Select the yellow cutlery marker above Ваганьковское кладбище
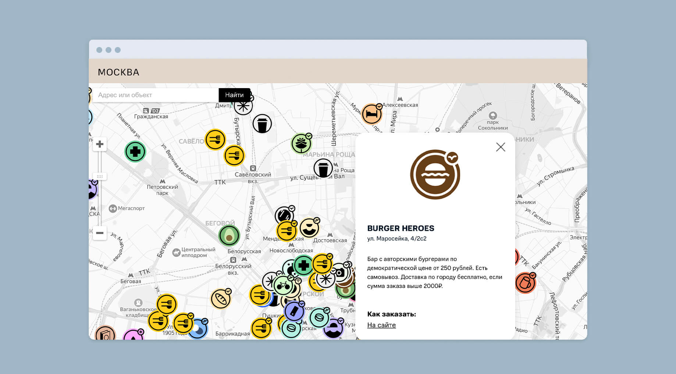This screenshot has height=374, width=676. 167,304
